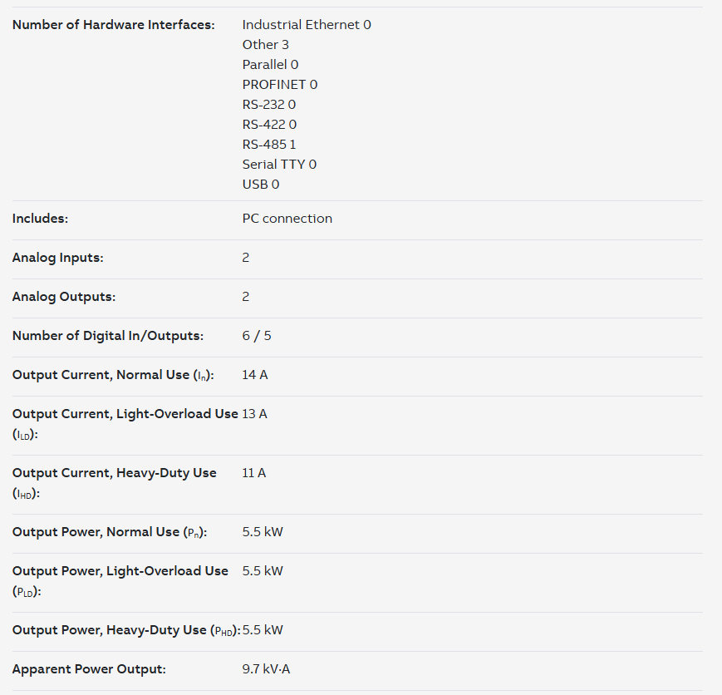
Task: Click the 'Analog Inputs:' label
Action: click(x=58, y=258)
